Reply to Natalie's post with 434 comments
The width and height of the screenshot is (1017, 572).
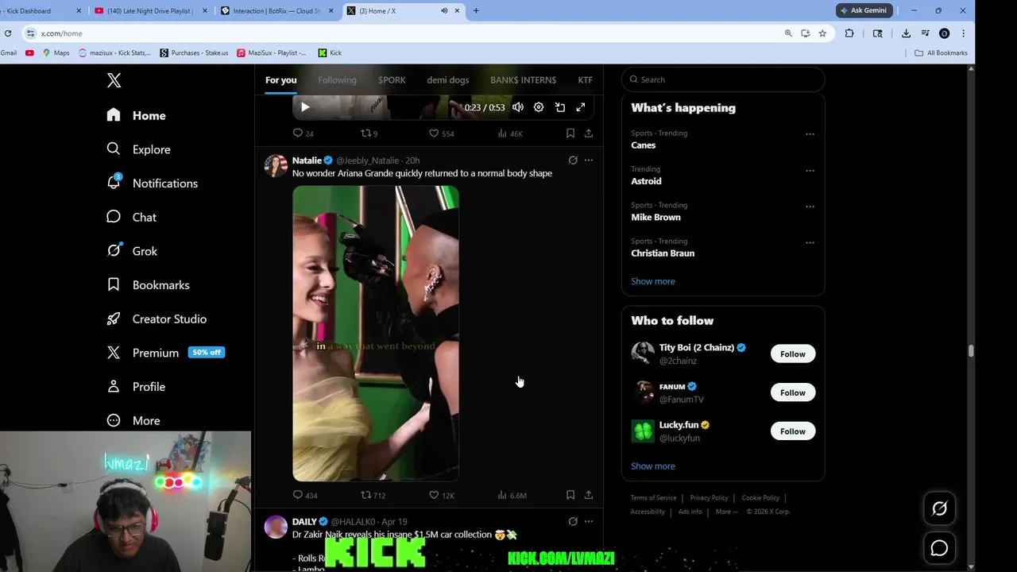[x=305, y=495]
